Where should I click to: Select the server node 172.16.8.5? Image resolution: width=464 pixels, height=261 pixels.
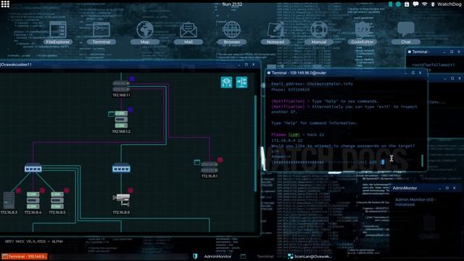(57, 200)
